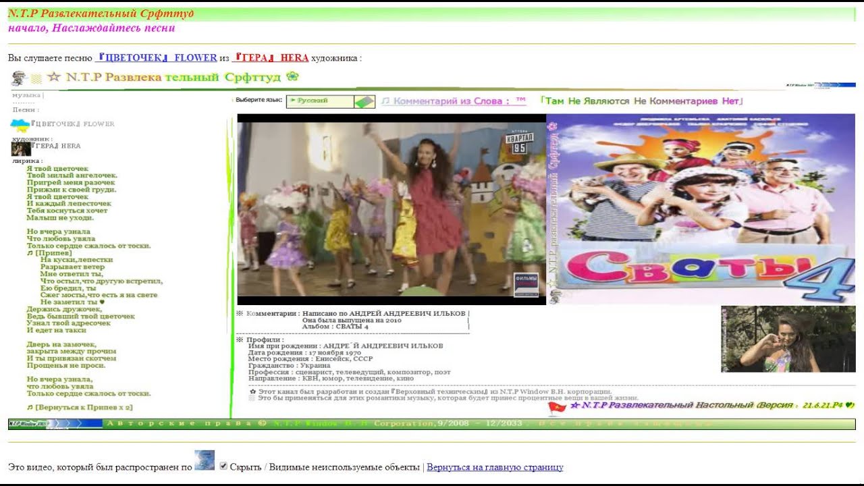Click the red flag icon near version text

pyautogui.click(x=557, y=406)
